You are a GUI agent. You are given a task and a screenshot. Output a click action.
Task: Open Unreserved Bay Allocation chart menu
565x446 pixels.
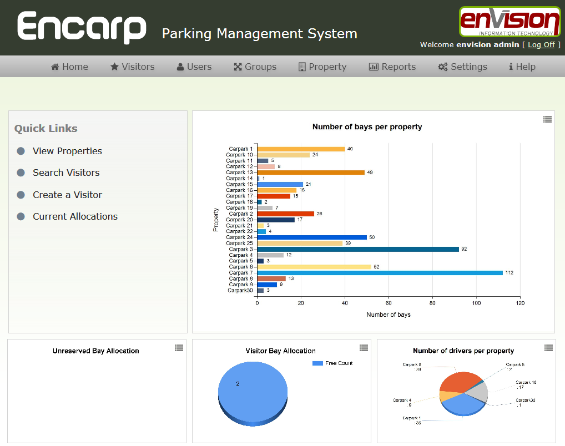[179, 348]
